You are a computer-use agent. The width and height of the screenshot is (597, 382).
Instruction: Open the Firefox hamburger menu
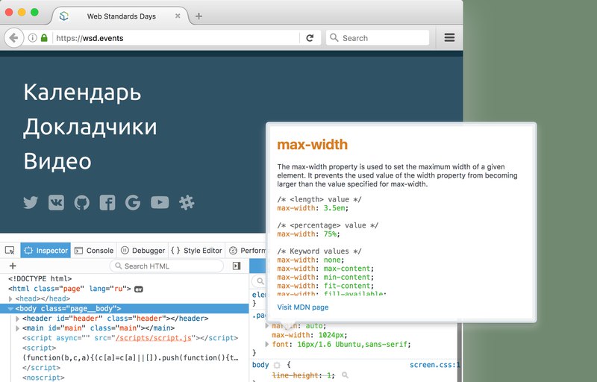tap(450, 37)
